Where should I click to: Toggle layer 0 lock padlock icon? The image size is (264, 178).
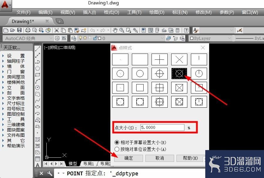[95, 38]
